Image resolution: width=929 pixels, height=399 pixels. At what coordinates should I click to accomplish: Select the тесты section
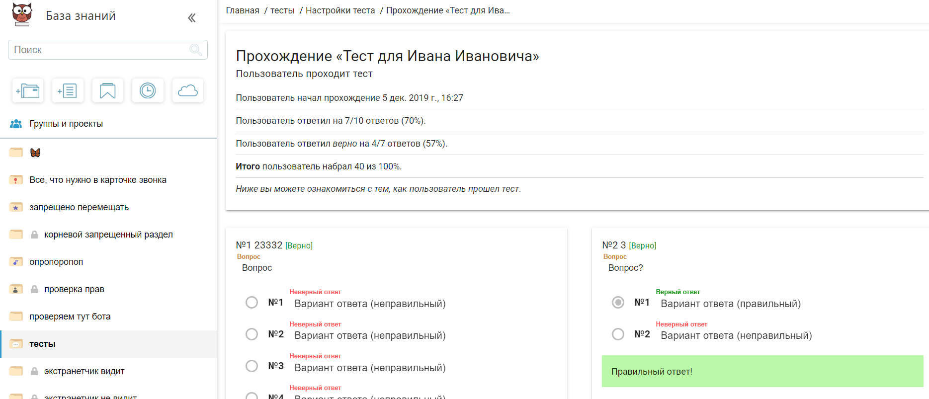(x=42, y=344)
